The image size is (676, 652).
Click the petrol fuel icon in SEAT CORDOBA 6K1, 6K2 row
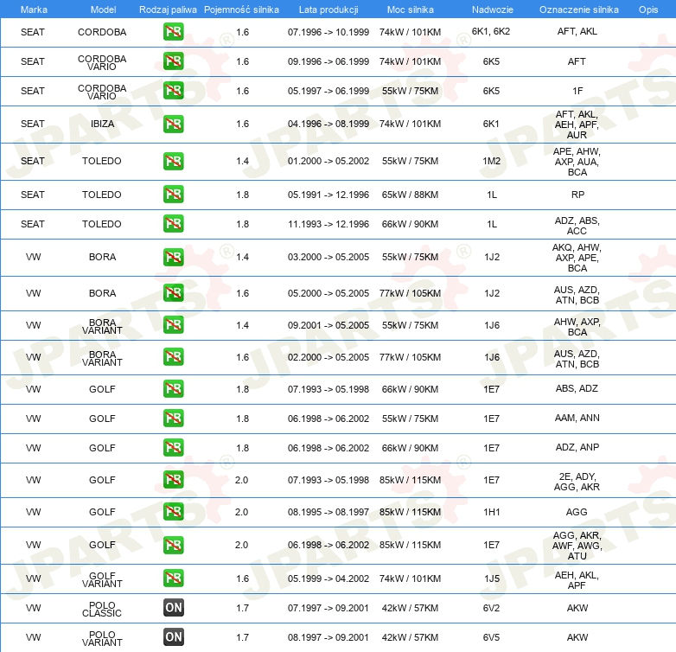click(173, 31)
